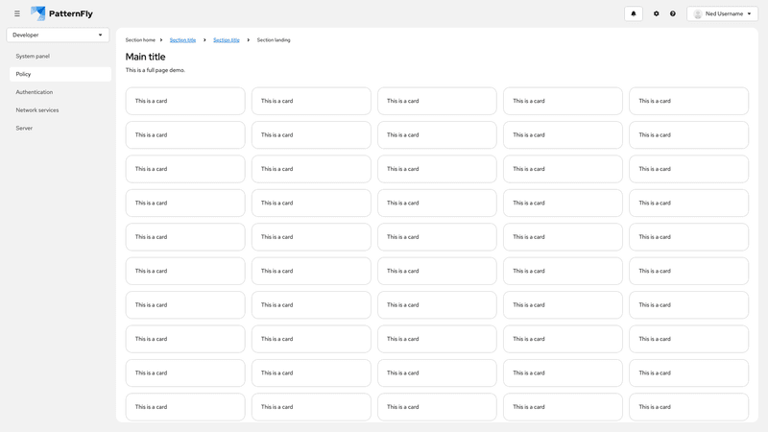The width and height of the screenshot is (768, 432).
Task: Select Server in sidebar
Action: pyautogui.click(x=24, y=128)
